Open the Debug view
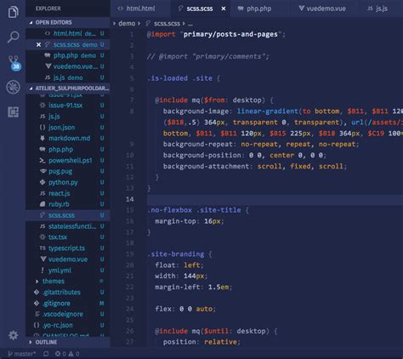This screenshot has height=359, width=403. pos(13,87)
